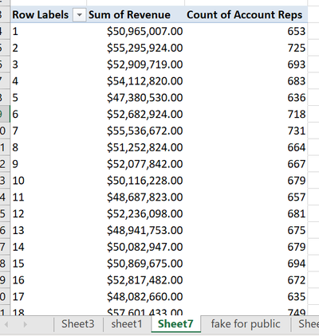This screenshot has width=319, height=336.
Task: Open the fake for public sheet tab
Action: [x=246, y=324]
